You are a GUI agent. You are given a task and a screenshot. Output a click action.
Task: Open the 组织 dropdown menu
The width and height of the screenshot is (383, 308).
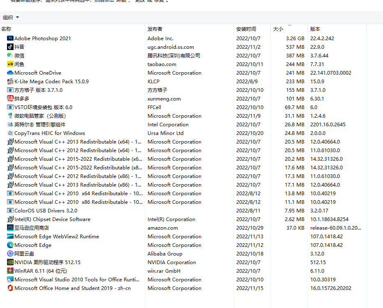coord(10,17)
